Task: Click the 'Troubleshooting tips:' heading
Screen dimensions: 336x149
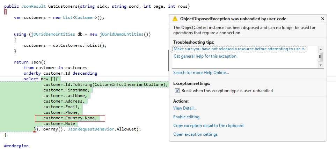Action: click(194, 42)
